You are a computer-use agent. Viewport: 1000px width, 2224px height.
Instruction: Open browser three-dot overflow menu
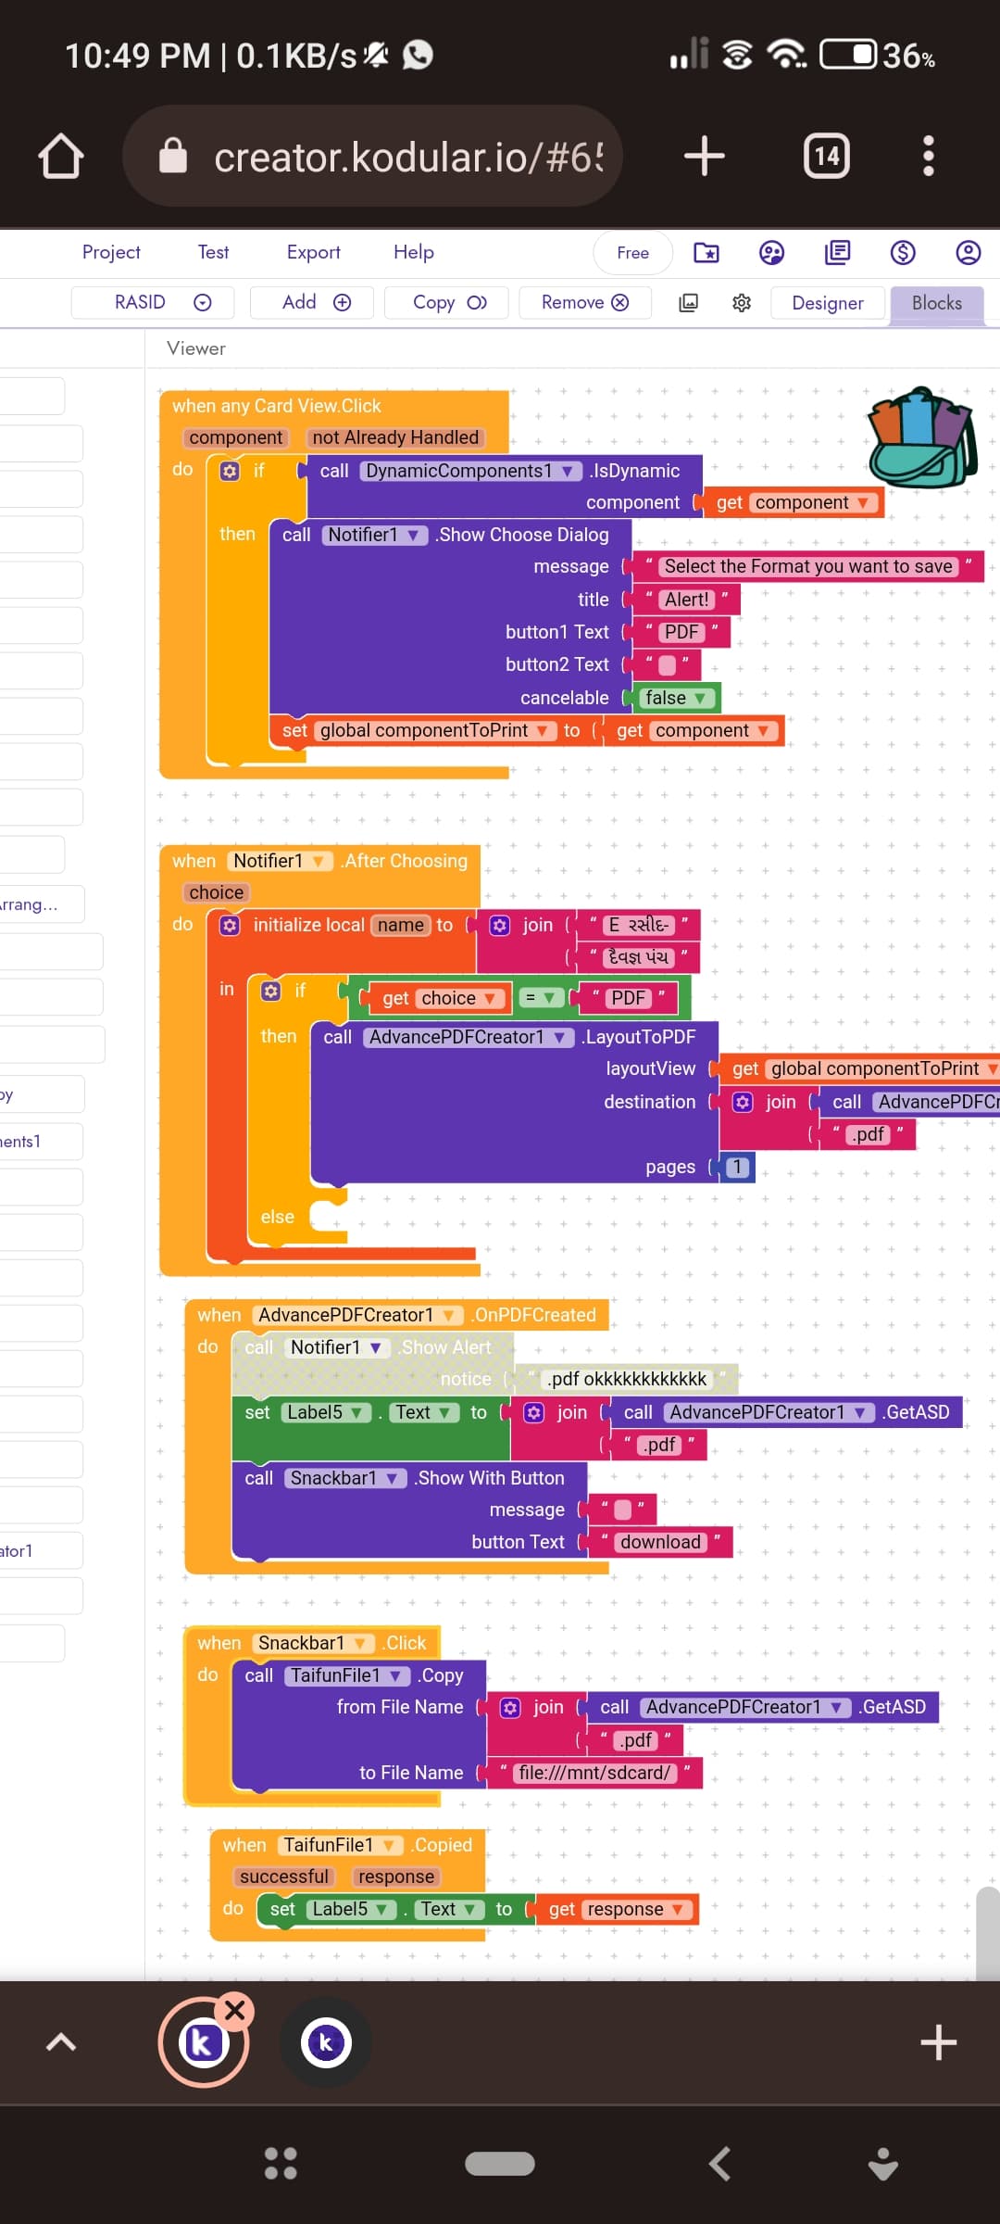929,156
